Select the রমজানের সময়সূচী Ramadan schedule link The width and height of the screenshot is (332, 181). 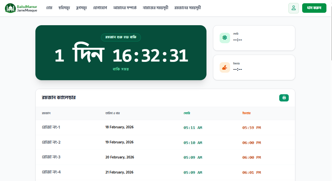coord(187,8)
